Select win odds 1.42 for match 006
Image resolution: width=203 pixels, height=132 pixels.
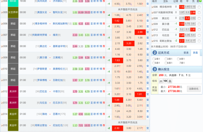pos(117,21)
